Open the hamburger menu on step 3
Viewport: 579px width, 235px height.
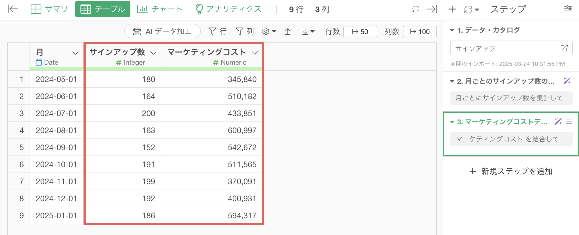pos(569,121)
